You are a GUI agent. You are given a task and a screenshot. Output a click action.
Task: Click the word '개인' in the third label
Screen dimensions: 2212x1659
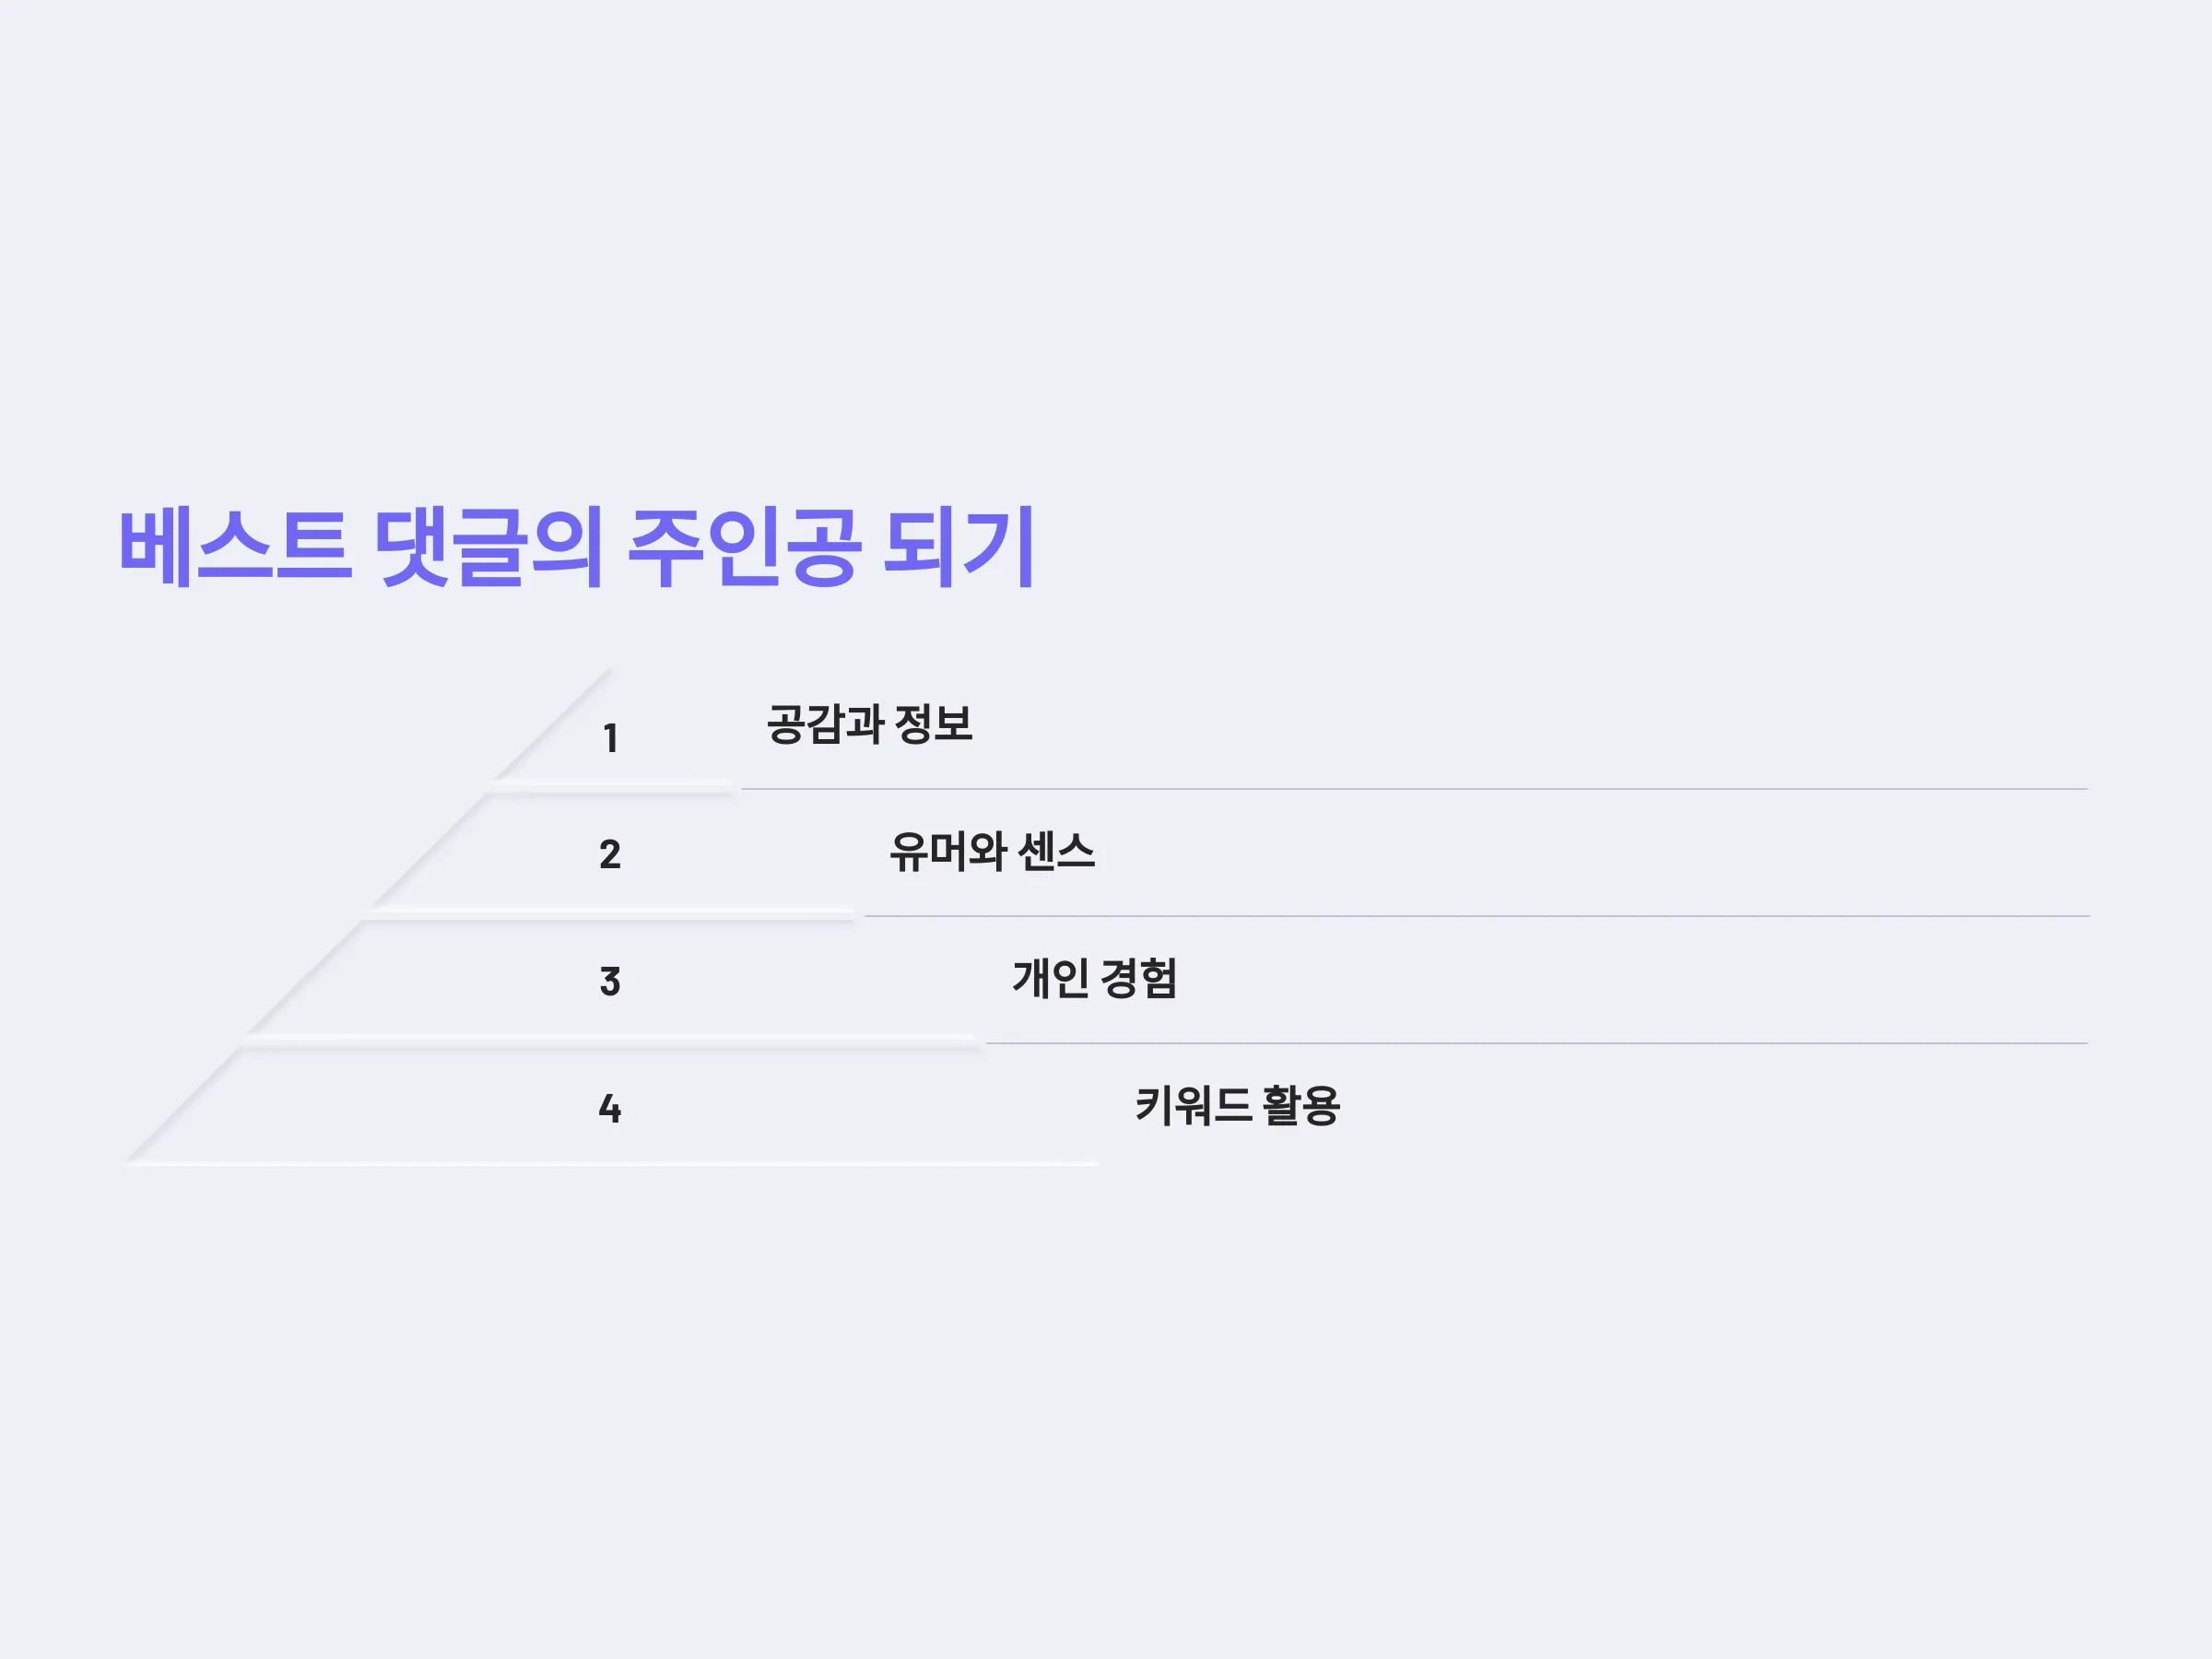[x=1051, y=978]
